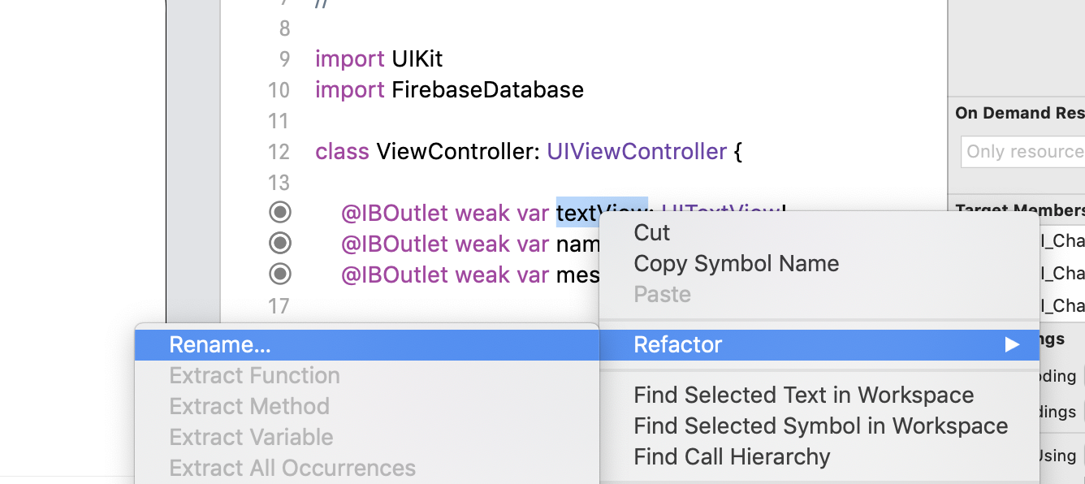The image size is (1085, 484).
Task: Disable the breakpoint on line 16
Action: [x=280, y=274]
